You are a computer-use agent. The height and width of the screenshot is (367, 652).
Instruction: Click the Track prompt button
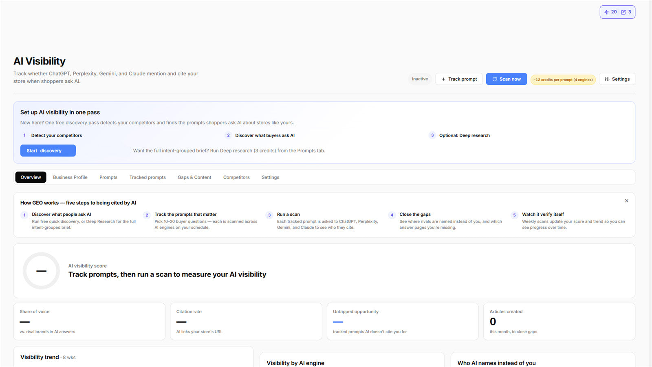[459, 79]
